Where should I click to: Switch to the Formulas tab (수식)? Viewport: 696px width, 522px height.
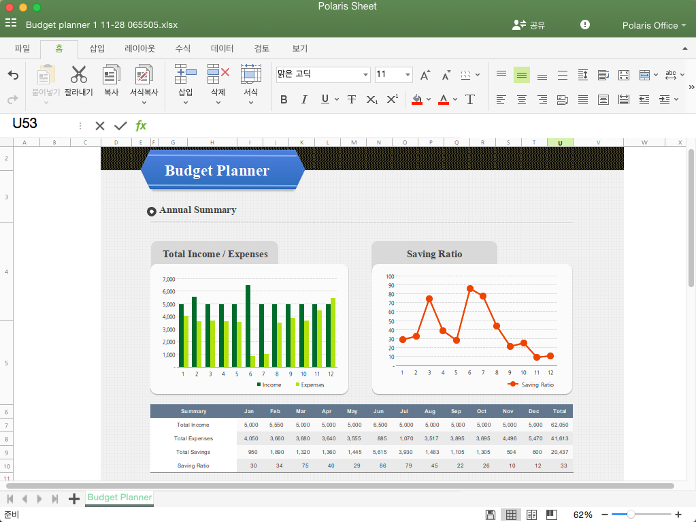pos(183,48)
